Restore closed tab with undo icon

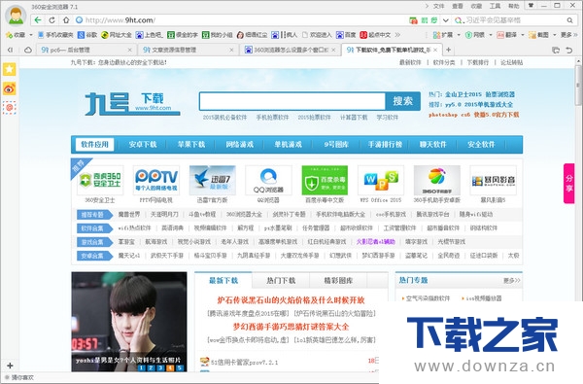[568, 50]
